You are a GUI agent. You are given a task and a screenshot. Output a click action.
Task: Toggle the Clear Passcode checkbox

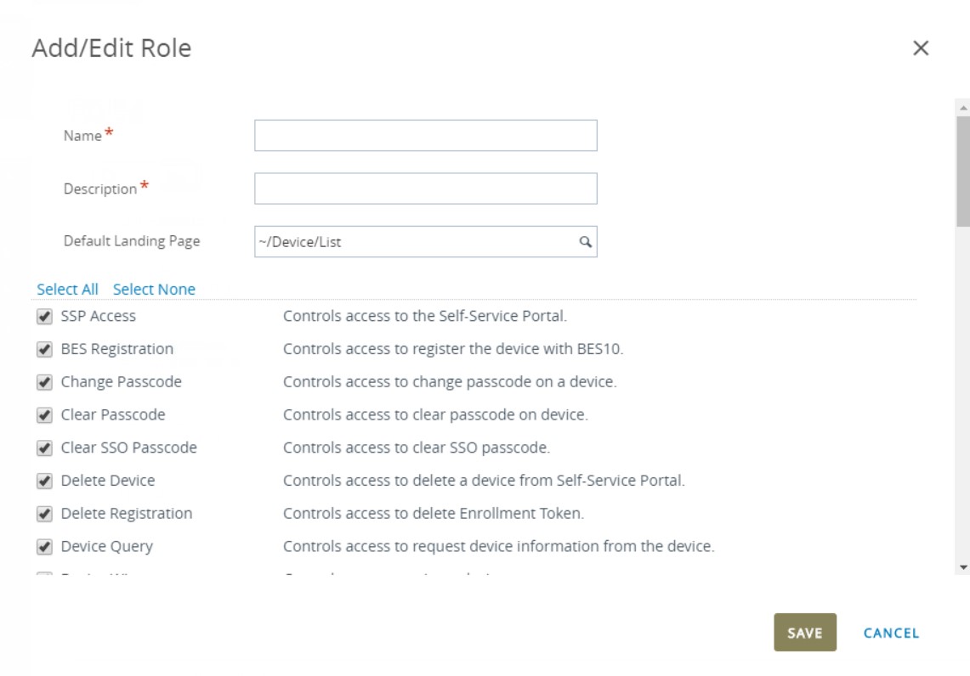pos(45,415)
